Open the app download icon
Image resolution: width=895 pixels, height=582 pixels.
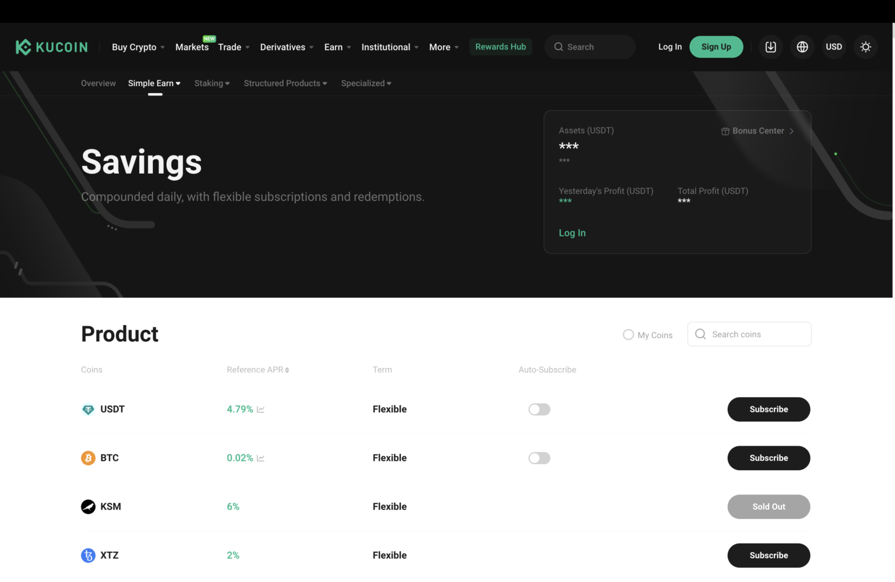[x=770, y=47]
